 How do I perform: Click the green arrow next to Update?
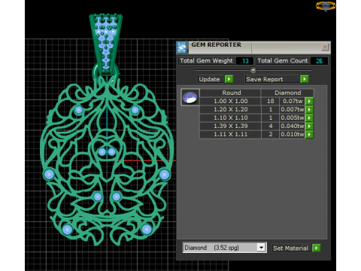click(x=229, y=79)
